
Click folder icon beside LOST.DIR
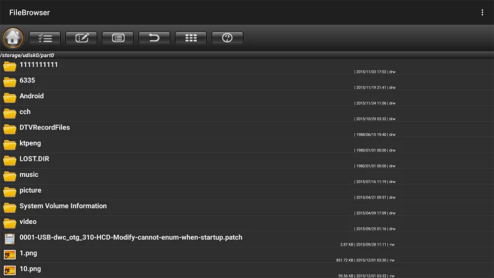pyautogui.click(x=10, y=160)
